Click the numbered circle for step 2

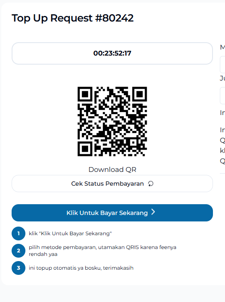coord(18,251)
